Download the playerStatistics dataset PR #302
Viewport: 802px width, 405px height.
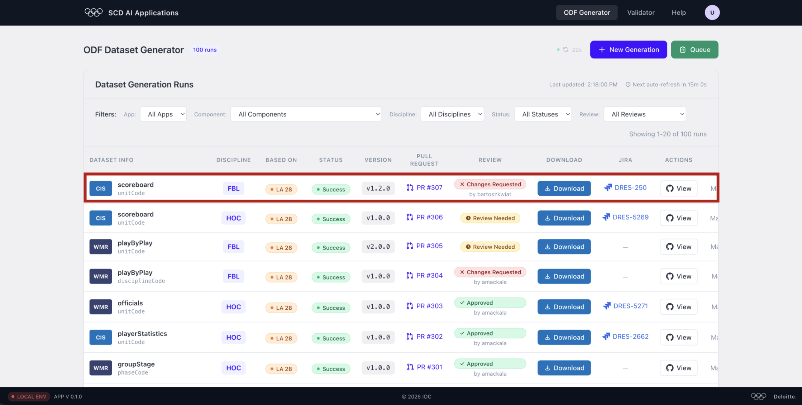564,337
